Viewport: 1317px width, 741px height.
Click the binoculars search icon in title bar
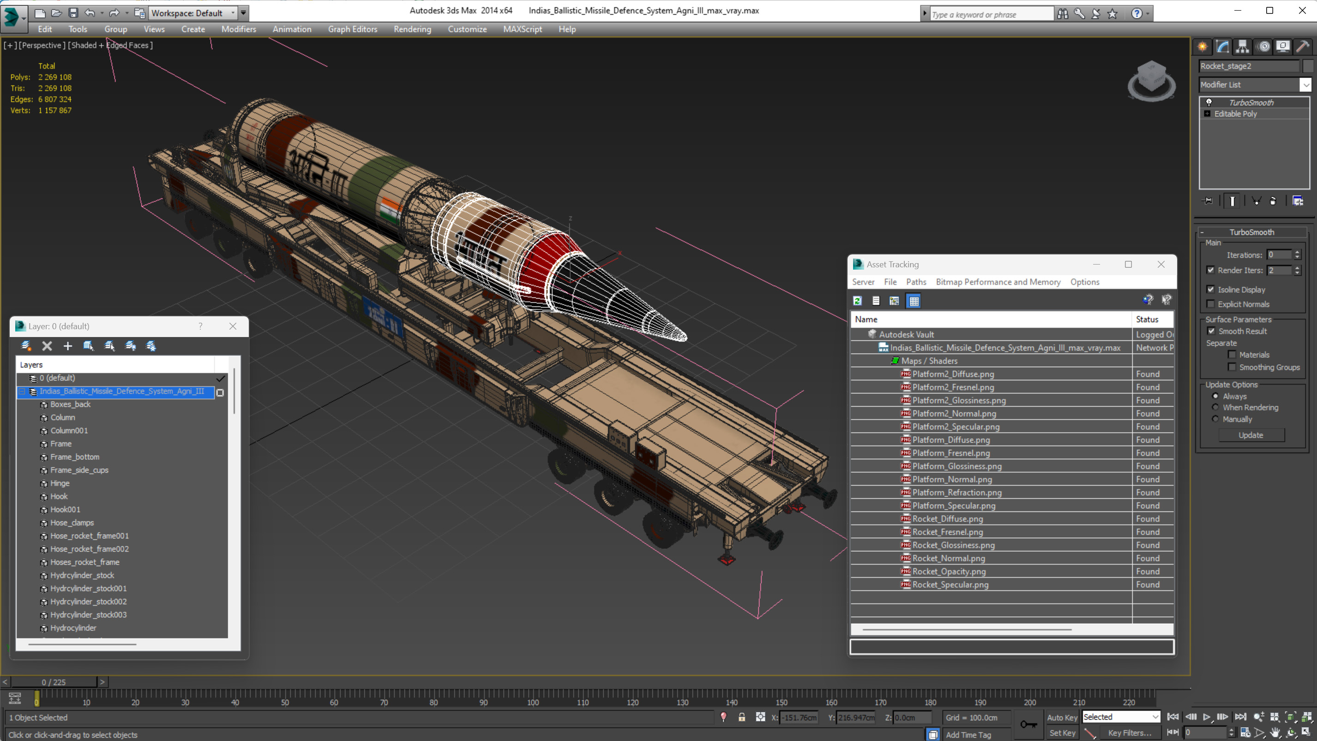tap(1062, 14)
